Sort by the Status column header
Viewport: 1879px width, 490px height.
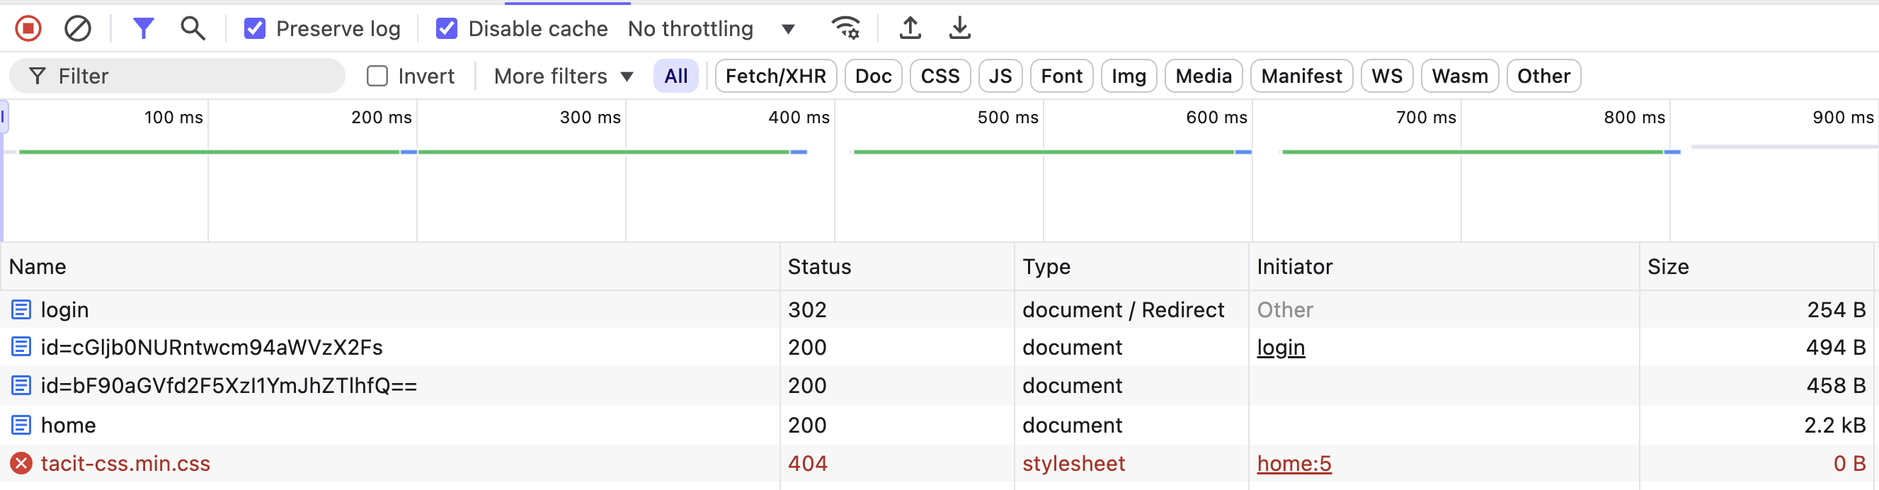(x=897, y=267)
